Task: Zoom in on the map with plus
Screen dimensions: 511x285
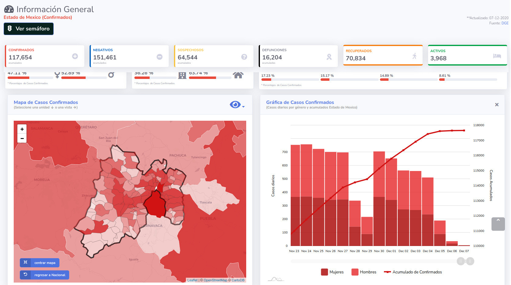Action: [x=22, y=129]
